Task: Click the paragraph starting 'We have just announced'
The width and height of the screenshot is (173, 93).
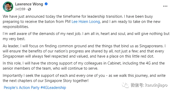Action: 81,22
